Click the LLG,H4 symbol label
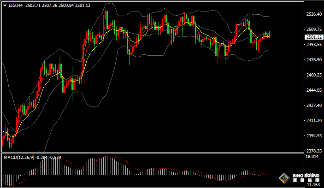The height and width of the screenshot is (188, 324). (15, 5)
